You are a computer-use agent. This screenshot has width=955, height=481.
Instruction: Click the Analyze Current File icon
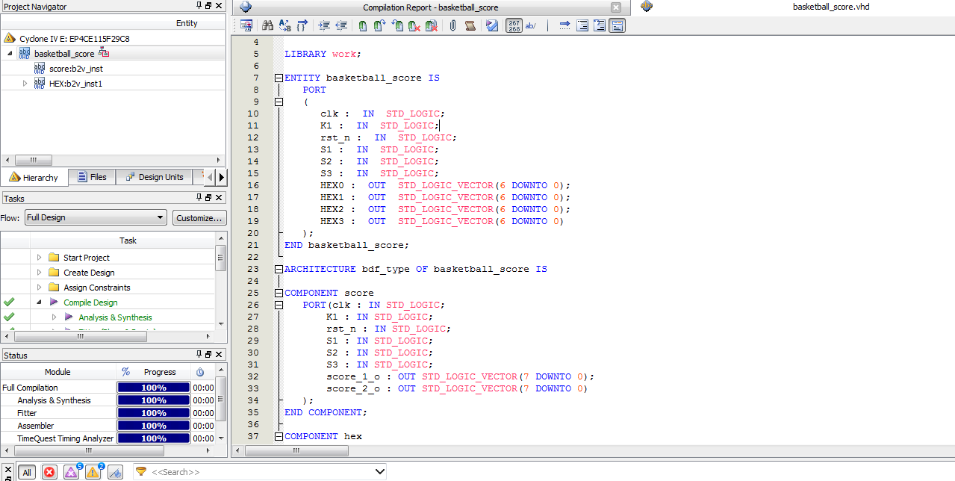pyautogui.click(x=491, y=25)
